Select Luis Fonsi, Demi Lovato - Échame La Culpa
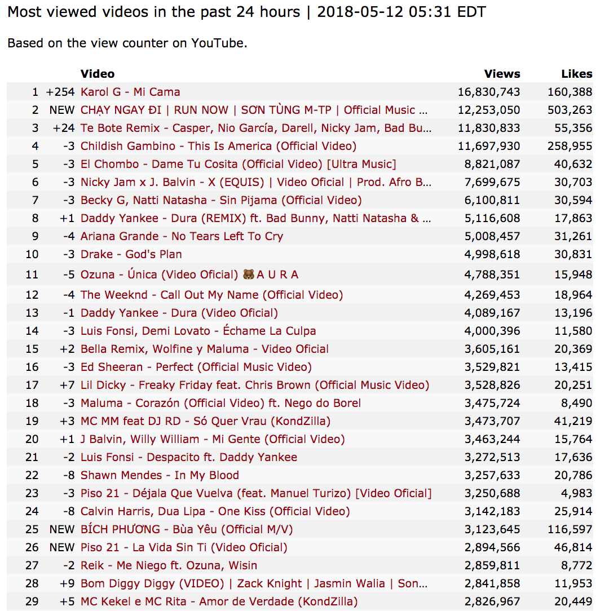This screenshot has width=609, height=611. pos(198,331)
